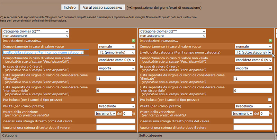
Task: Click 'stringa di testo dopo il valore' field in Sottocategorie column
Action: 253,128
